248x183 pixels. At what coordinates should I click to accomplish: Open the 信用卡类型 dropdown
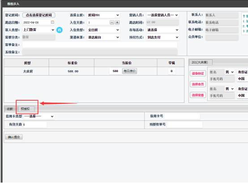[x=39, y=116]
